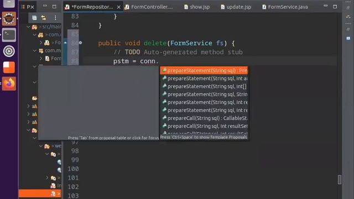Click the editor vertical scrollbar thumb
Image resolution: width=354 pixels, height=199 pixels.
pos(339,180)
